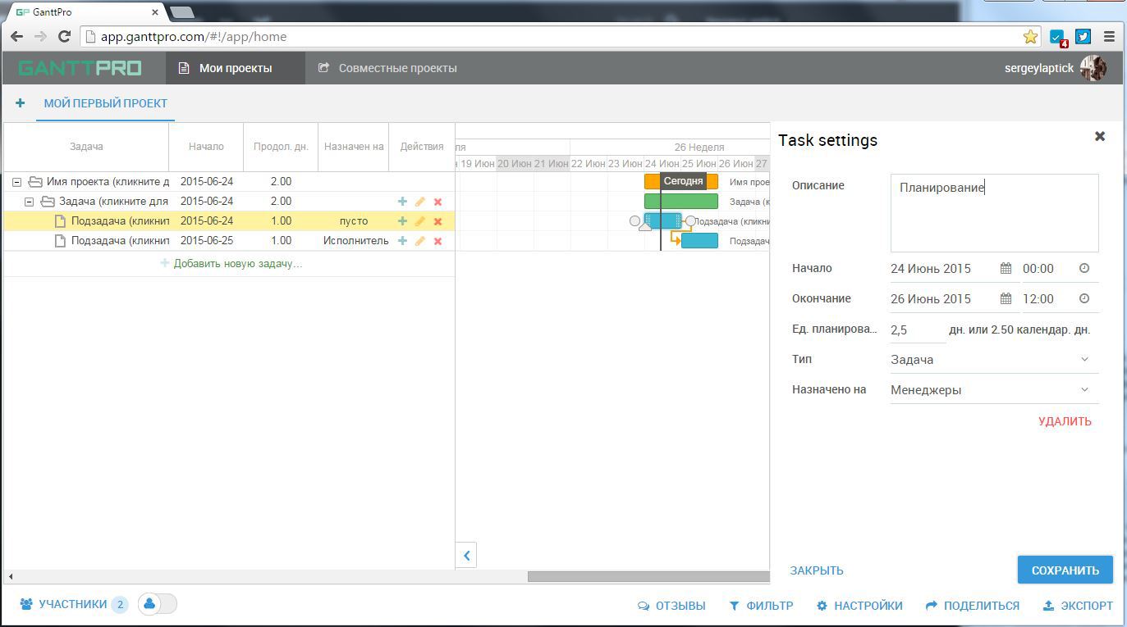Add subtask in highlighted 2015-06-24 Подзадача row
The height and width of the screenshot is (627, 1127).
tap(402, 220)
